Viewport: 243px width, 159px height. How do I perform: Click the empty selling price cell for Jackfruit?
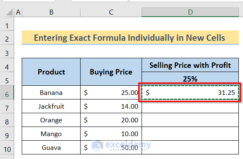(x=190, y=106)
